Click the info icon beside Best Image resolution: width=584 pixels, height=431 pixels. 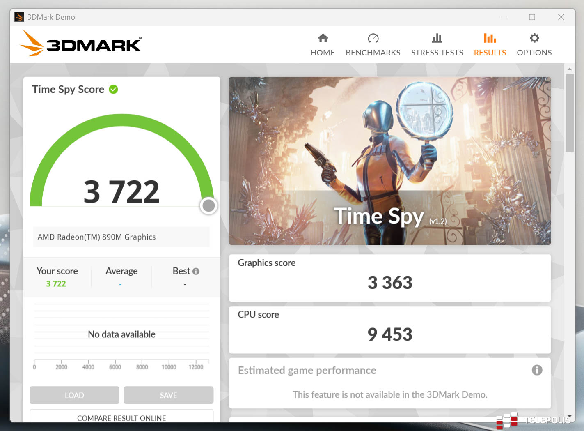(x=196, y=271)
